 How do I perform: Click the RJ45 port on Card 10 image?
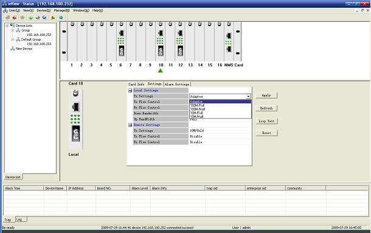[75, 107]
